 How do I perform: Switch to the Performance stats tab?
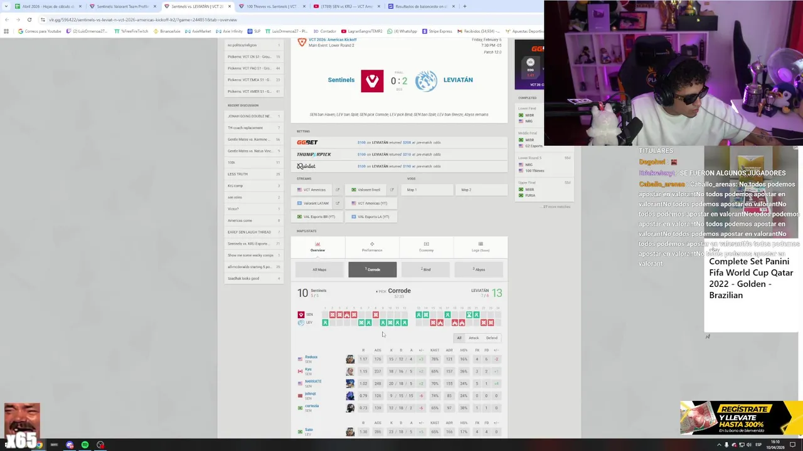click(372, 247)
